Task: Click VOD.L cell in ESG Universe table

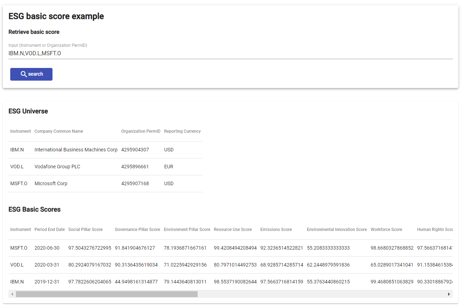Action: [x=17, y=167]
